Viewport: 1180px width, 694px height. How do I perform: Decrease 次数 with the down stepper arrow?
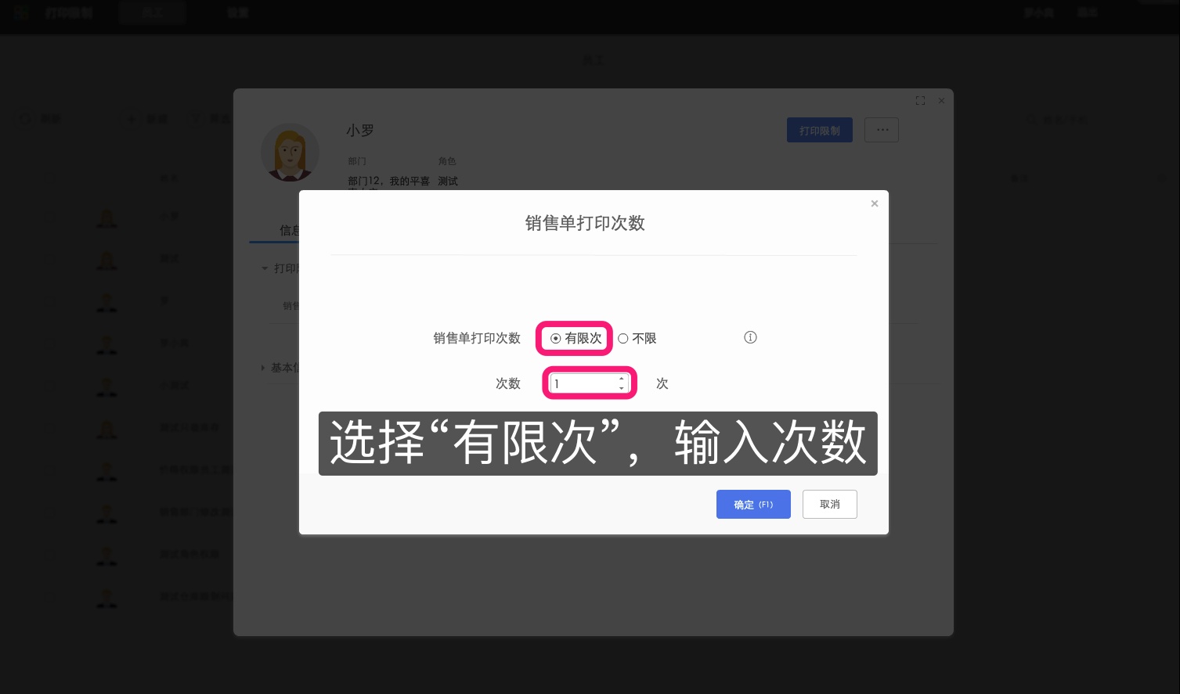coord(622,388)
